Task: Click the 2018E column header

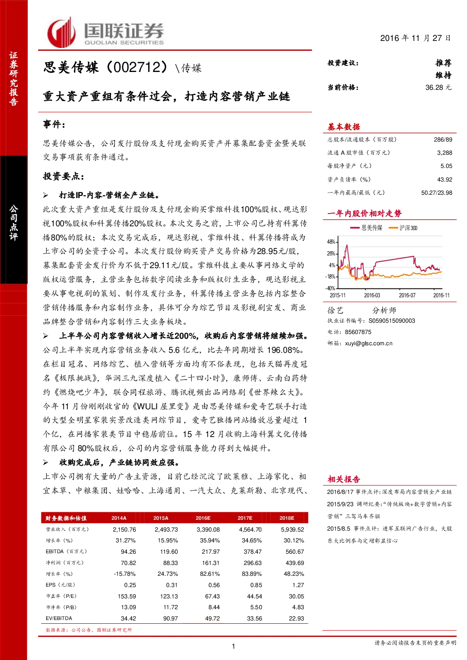Action: coord(287,518)
